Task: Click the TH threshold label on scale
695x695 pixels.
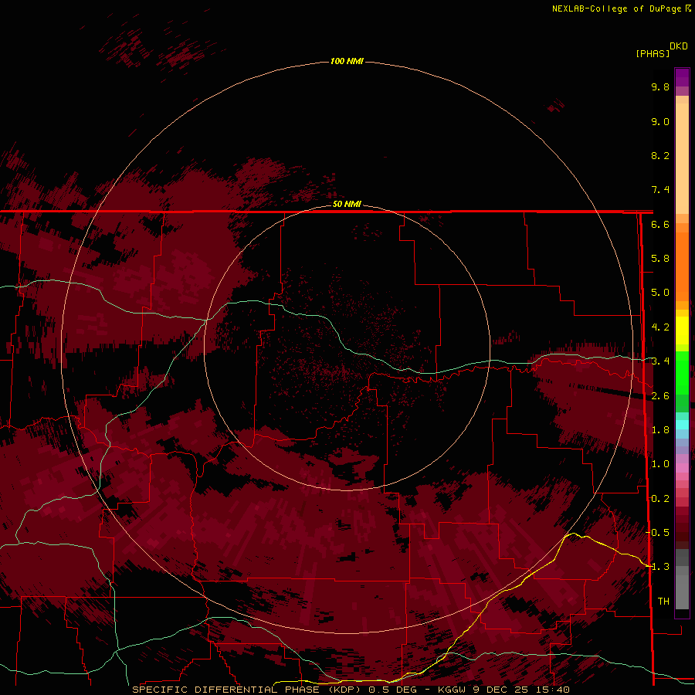Action: point(663,602)
